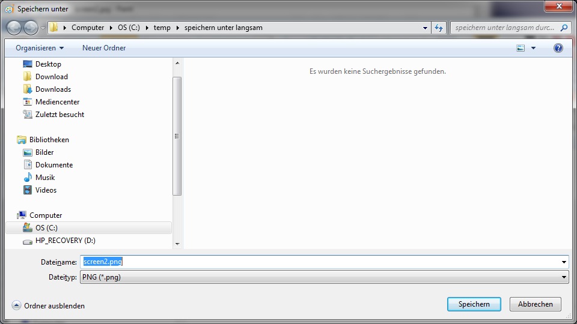The image size is (577, 324).
Task: Click the Abbrechen button
Action: (x=536, y=304)
